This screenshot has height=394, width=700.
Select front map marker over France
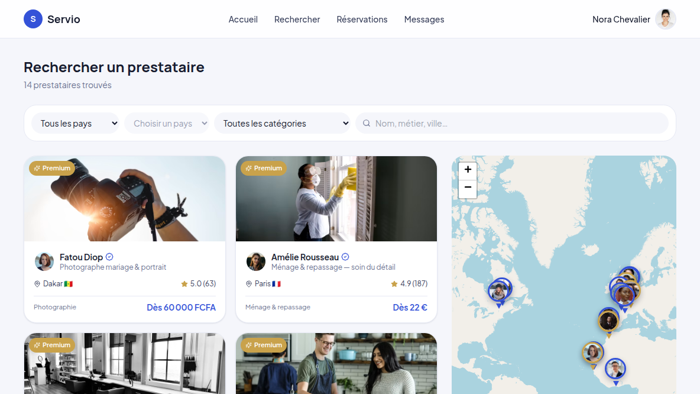tap(624, 295)
